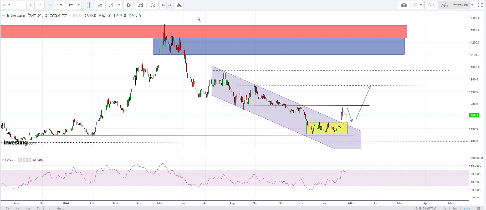
Task: Toggle auto scale mode
Action: pos(467,208)
